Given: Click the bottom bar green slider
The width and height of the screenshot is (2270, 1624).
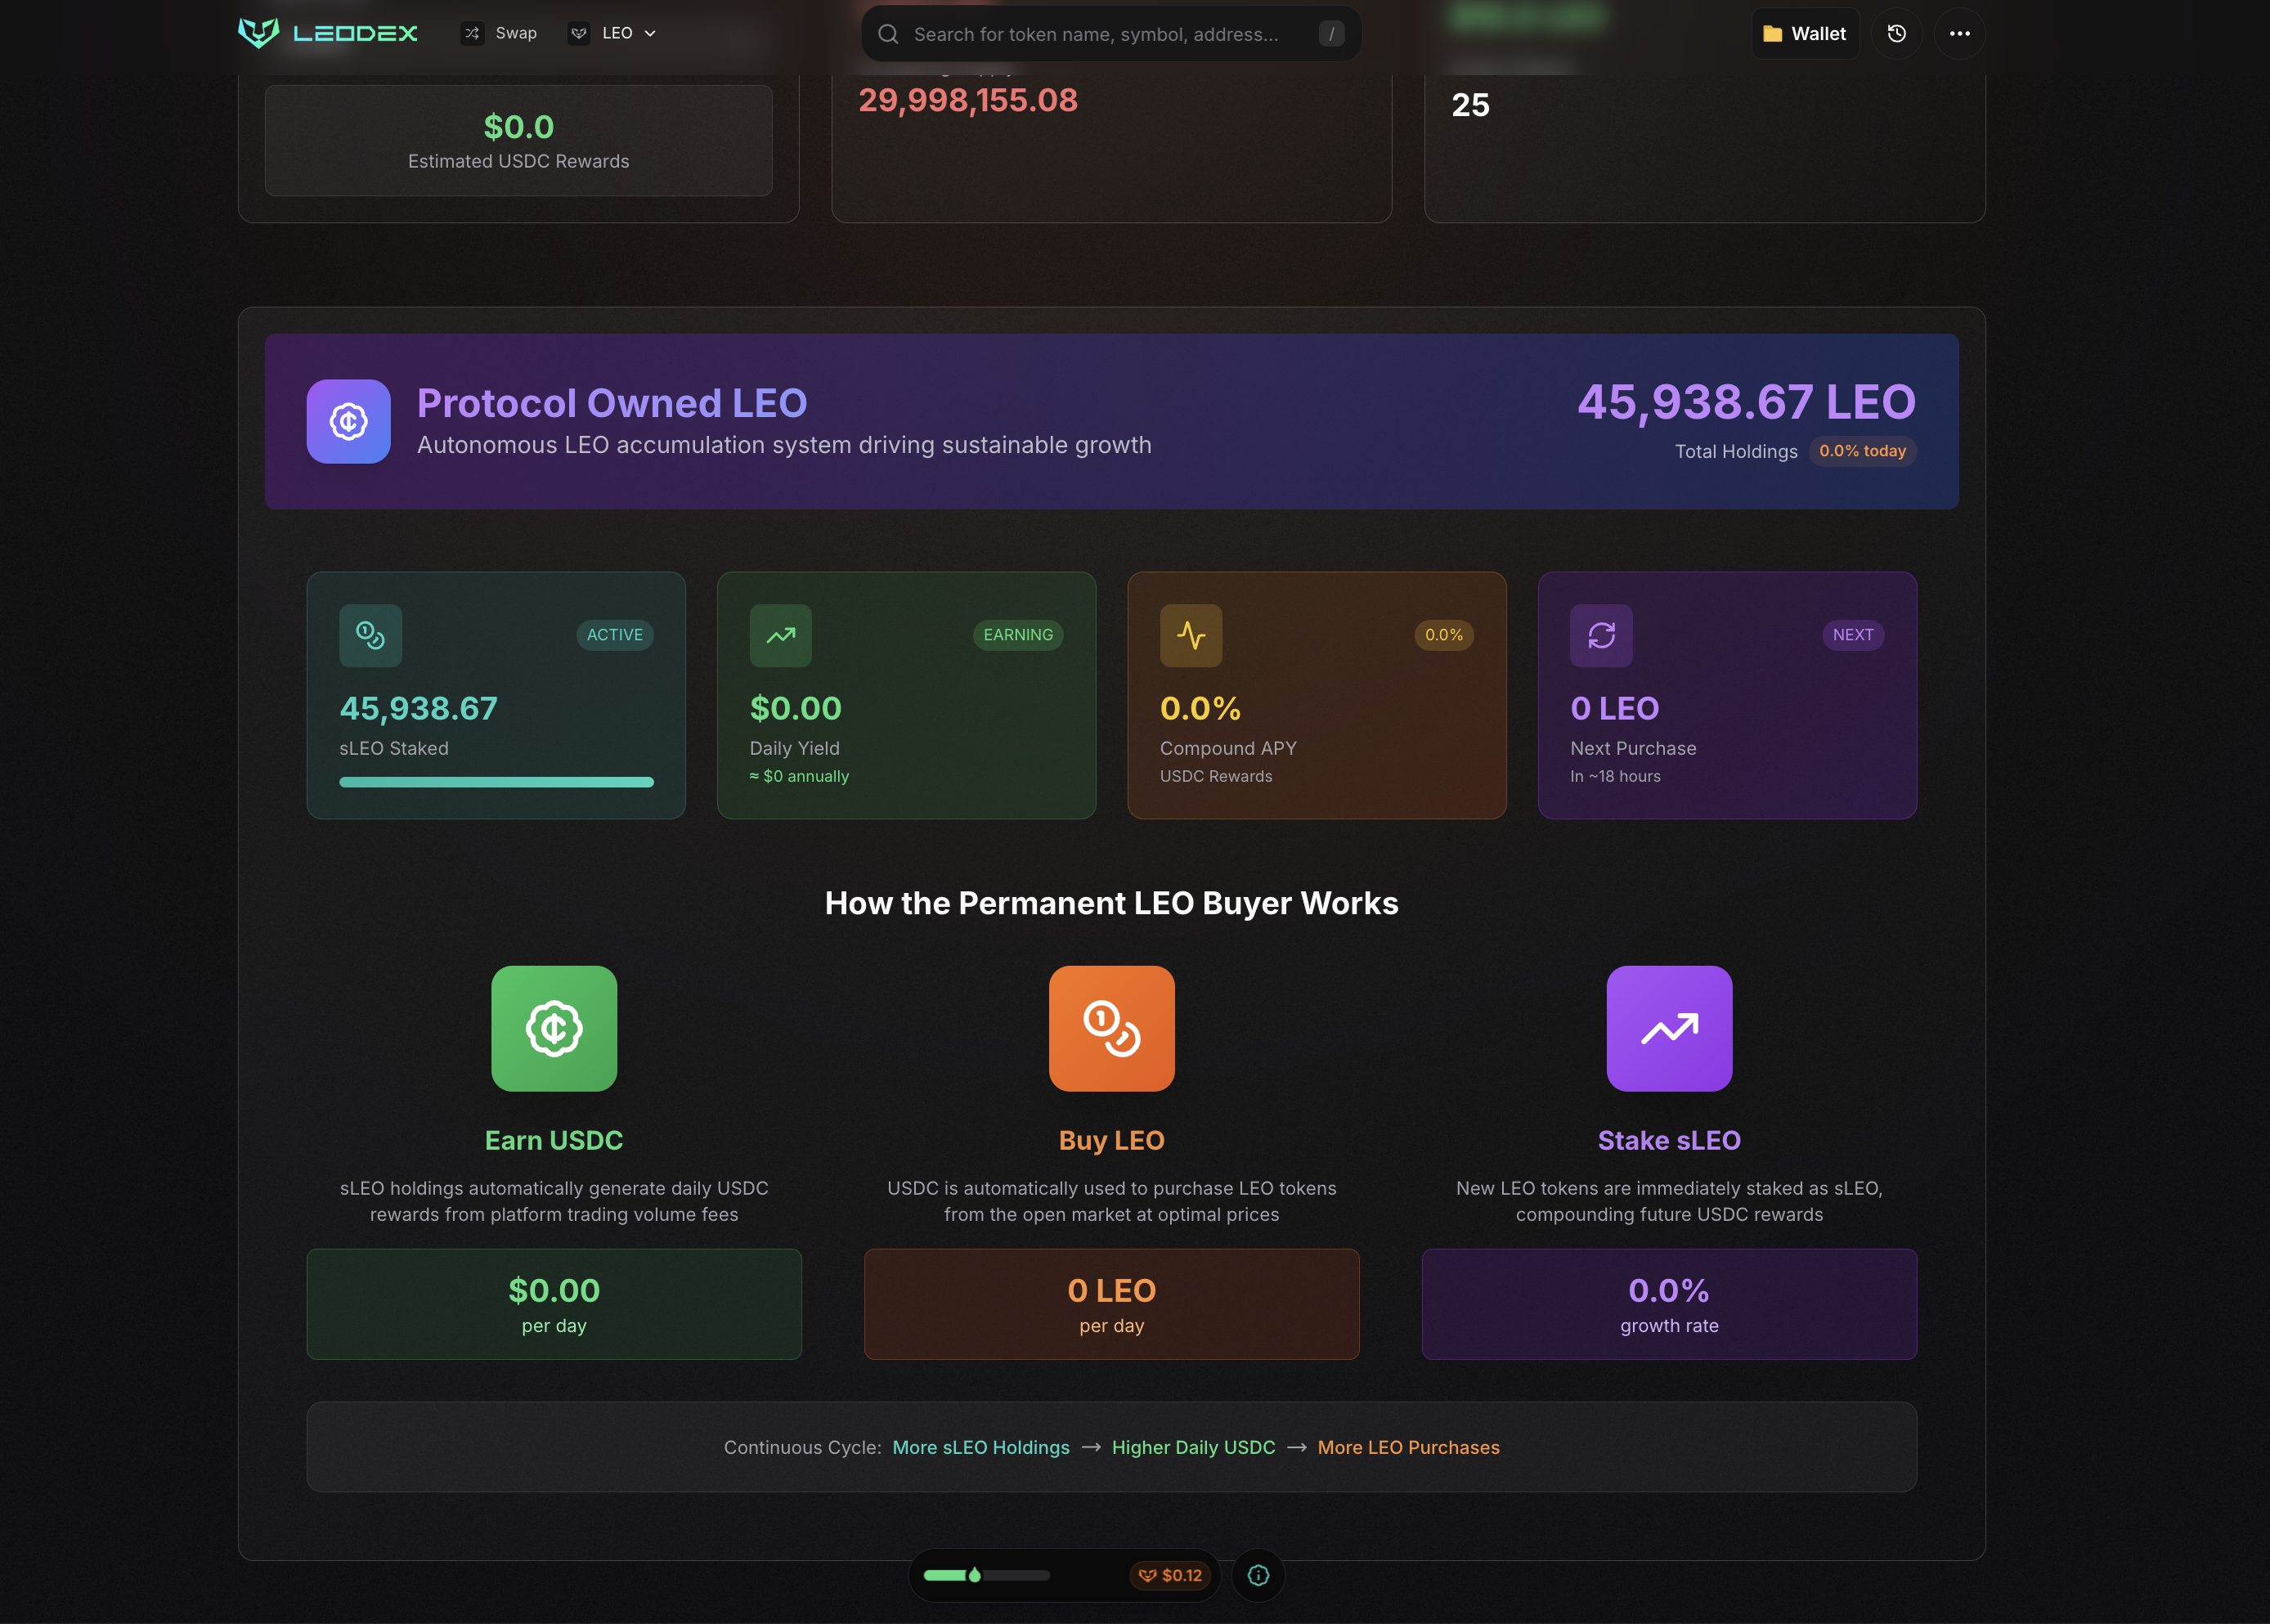Looking at the screenshot, I should (986, 1575).
